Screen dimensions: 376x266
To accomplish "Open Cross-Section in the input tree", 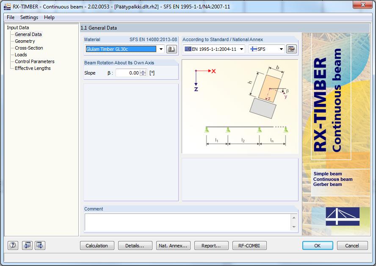I will click(29, 48).
